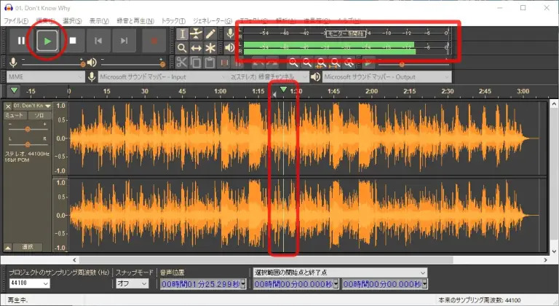Click the green Play button

tap(47, 41)
